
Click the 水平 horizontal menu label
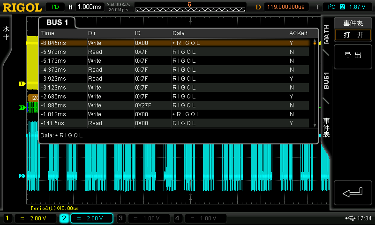click(6, 33)
